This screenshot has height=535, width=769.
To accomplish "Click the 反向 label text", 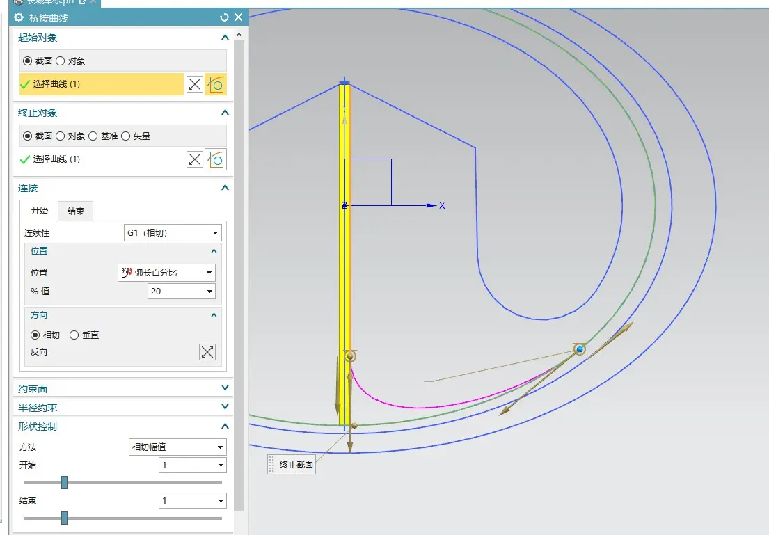I will [x=39, y=352].
